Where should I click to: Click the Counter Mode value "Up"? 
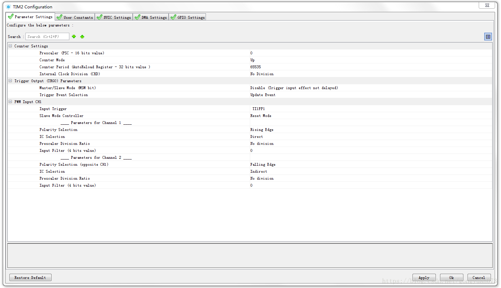click(253, 60)
